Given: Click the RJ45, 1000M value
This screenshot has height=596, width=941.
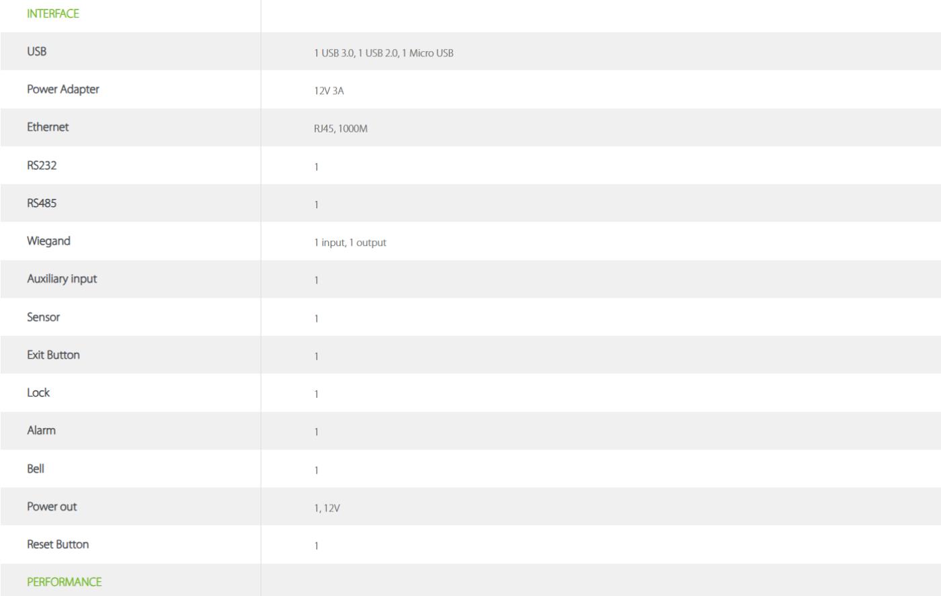Looking at the screenshot, I should coord(341,129).
